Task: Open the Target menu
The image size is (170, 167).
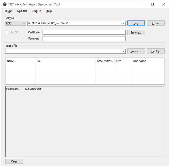Action: click(8, 11)
